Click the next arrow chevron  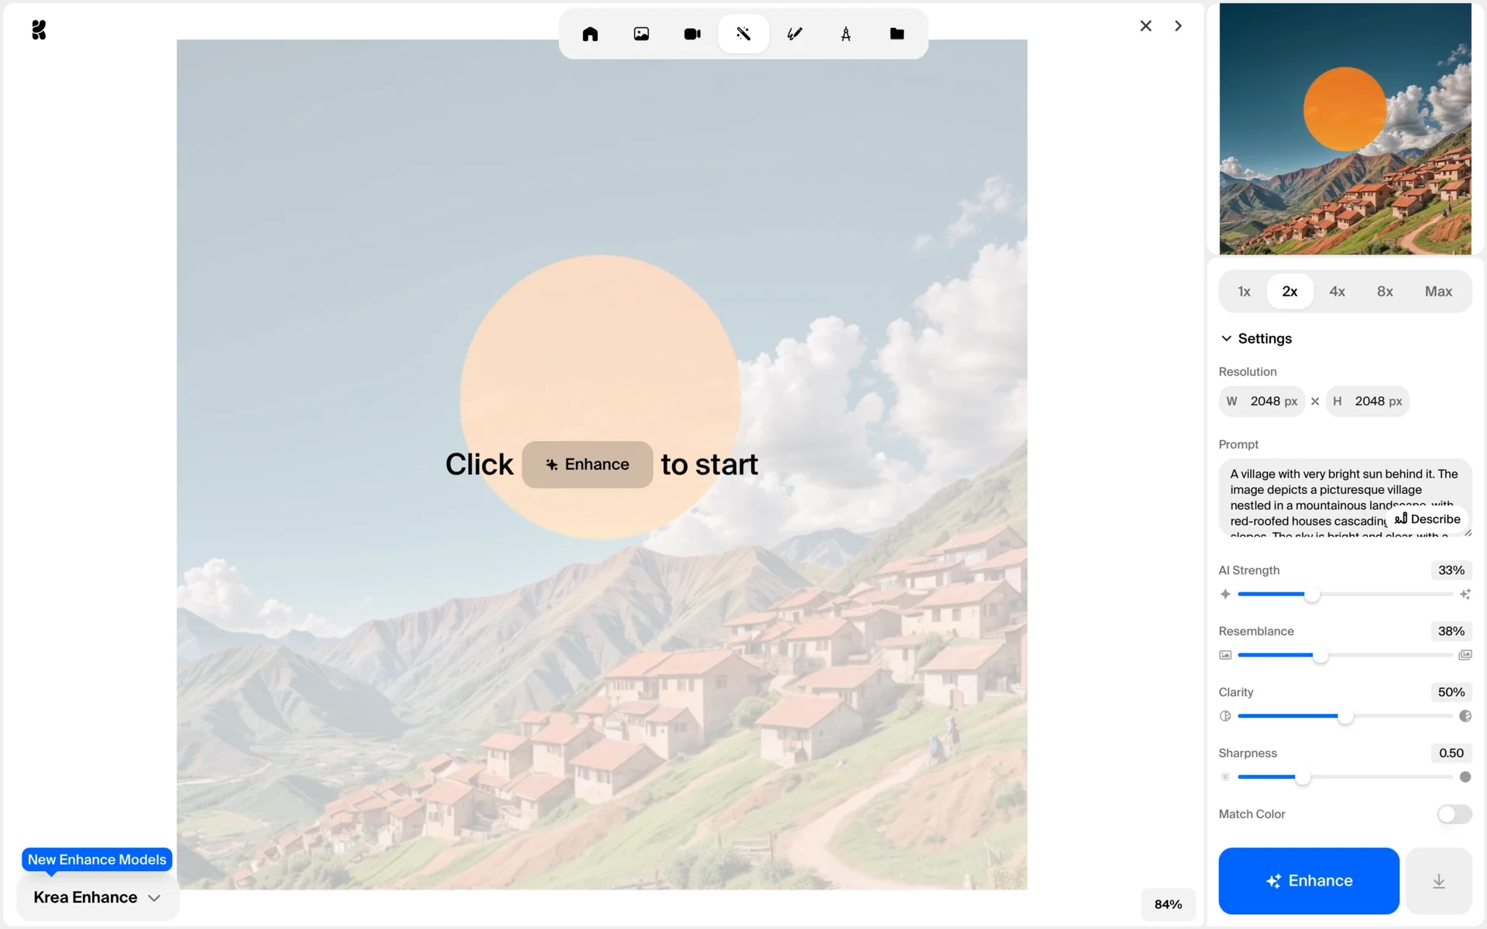point(1178,26)
